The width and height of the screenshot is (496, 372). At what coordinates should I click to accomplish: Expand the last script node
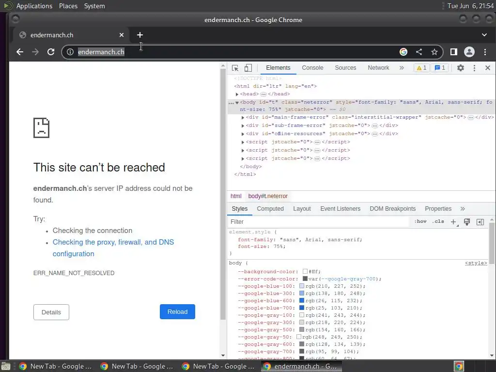tap(243, 159)
